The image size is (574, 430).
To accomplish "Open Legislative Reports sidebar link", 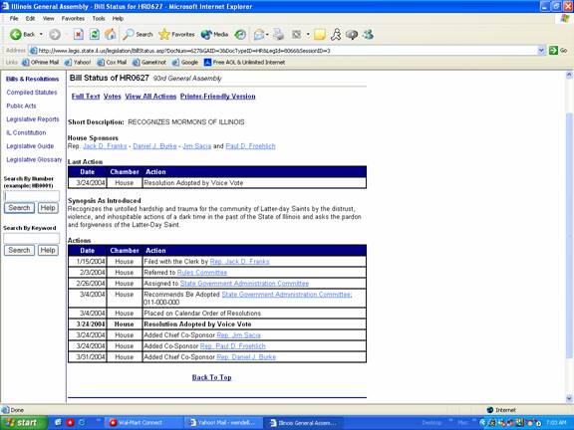I will (x=33, y=119).
